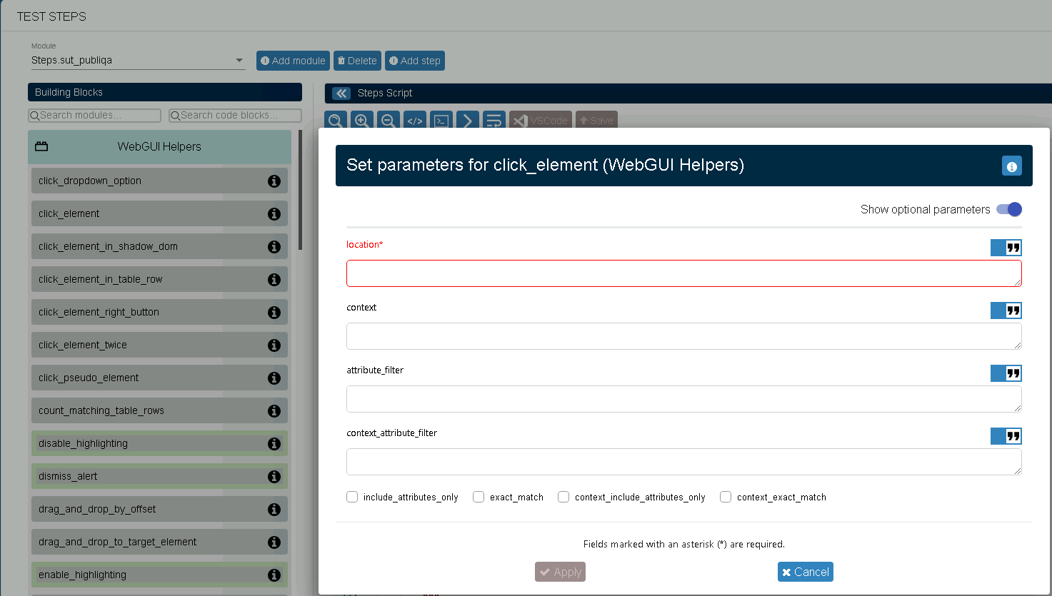Viewport: 1052px width, 596px height.
Task: View info for click_element_twice
Action: 274,345
